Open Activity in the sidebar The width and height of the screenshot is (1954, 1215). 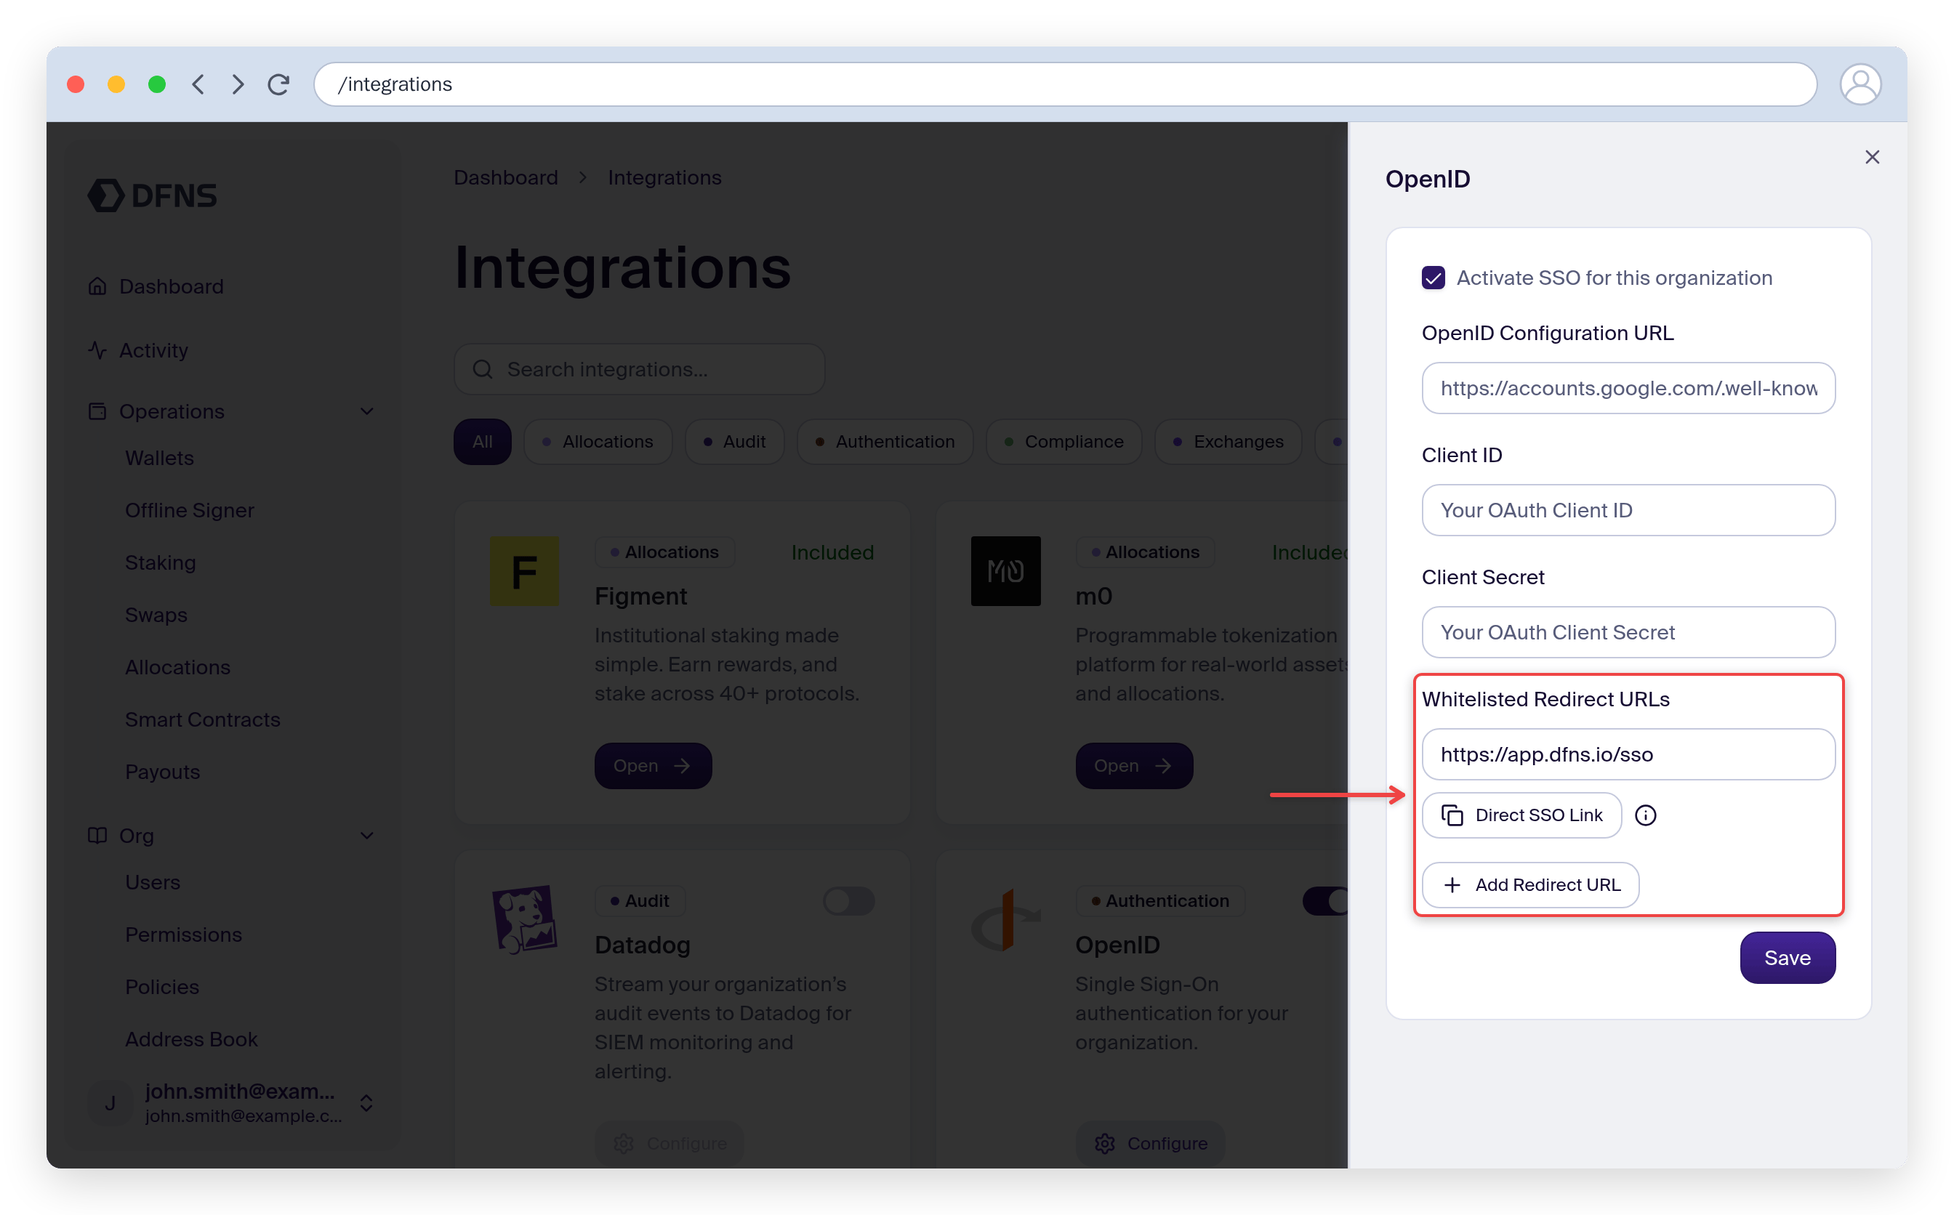153,350
